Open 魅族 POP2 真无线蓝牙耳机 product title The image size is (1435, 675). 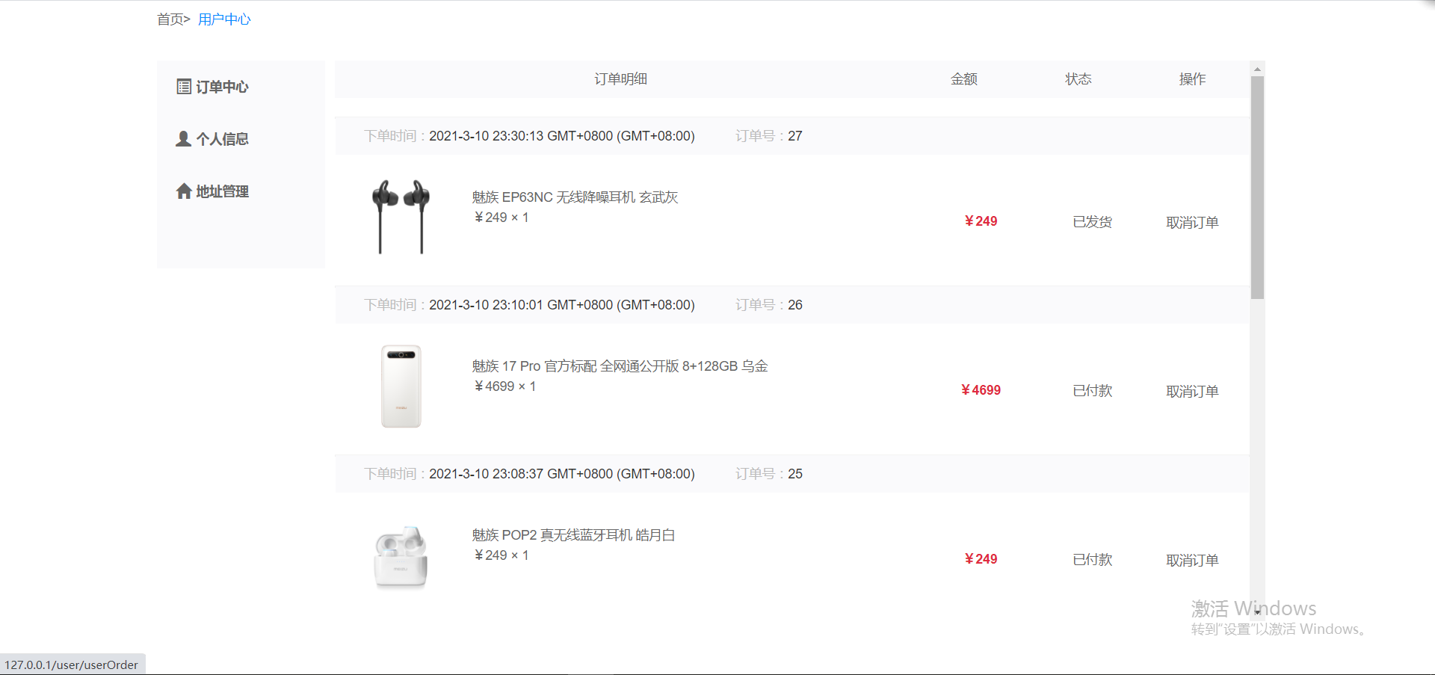pyautogui.click(x=573, y=535)
